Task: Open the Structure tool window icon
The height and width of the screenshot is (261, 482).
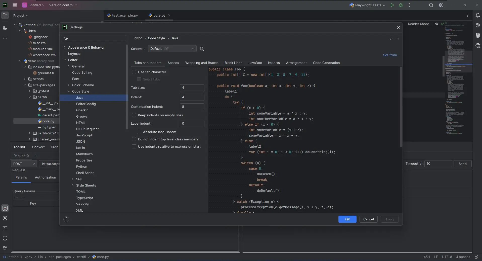Action: coord(5,28)
